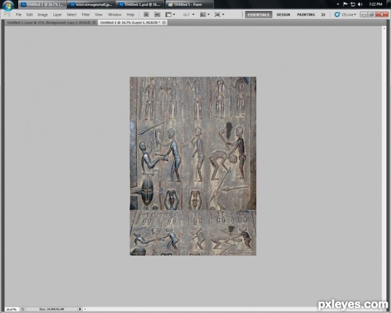Open the Edit menu
This screenshot has height=313, width=391.
click(29, 14)
